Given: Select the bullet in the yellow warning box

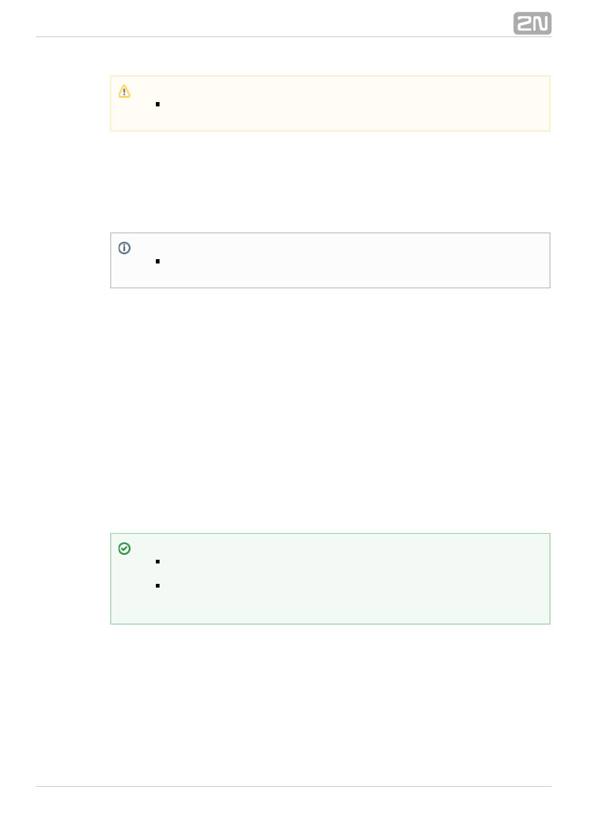Looking at the screenshot, I should click(158, 104).
